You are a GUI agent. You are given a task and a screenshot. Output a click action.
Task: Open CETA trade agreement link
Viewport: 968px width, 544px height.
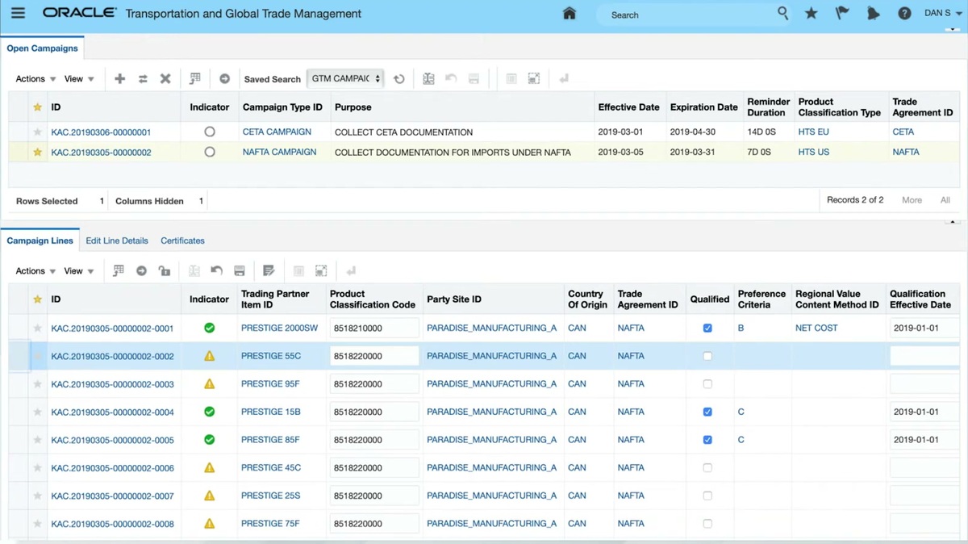tap(903, 132)
